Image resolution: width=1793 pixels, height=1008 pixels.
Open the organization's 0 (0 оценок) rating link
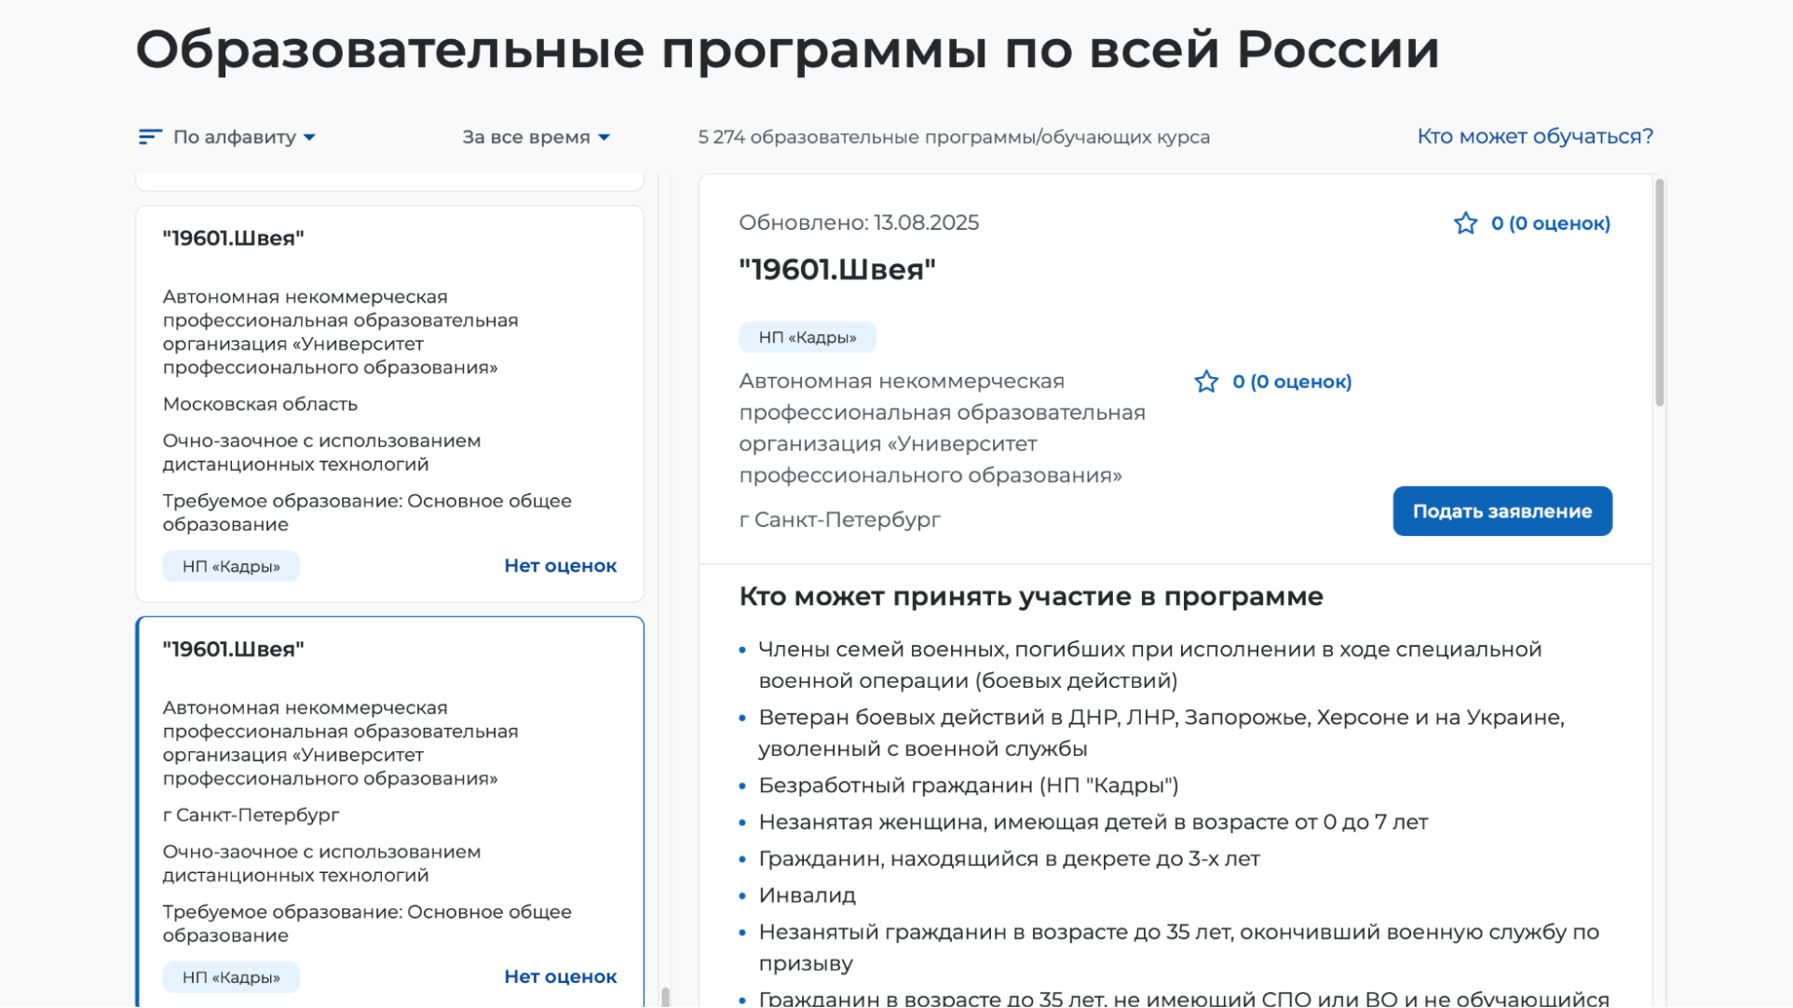(x=1292, y=382)
